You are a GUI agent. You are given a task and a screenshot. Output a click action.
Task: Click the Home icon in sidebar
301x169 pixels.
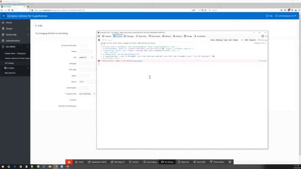coord(3,23)
